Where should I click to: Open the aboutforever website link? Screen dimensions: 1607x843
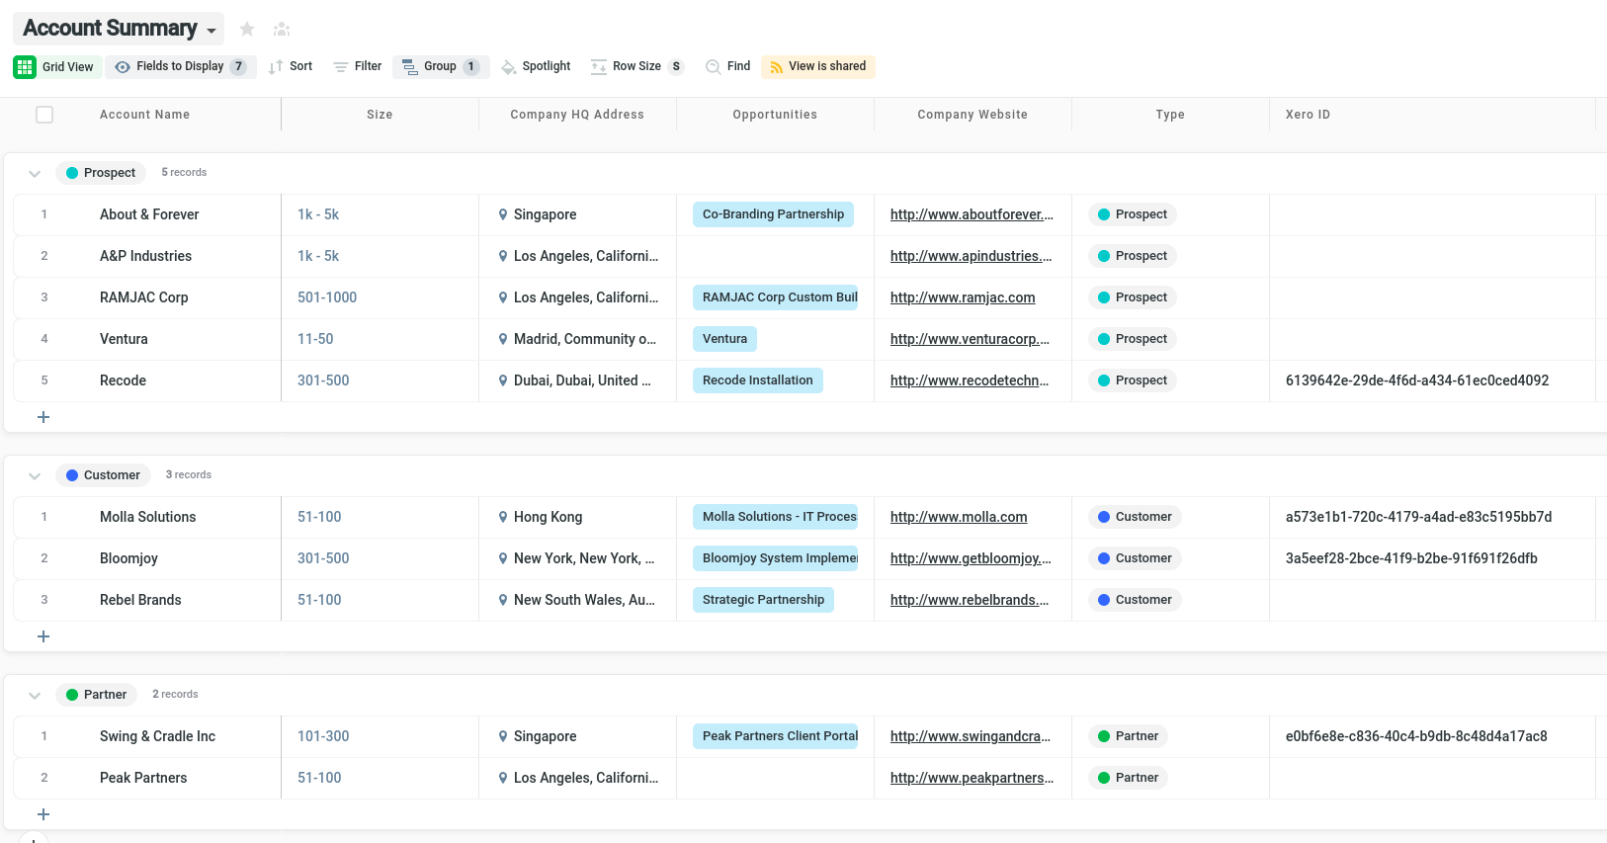pyautogui.click(x=972, y=214)
